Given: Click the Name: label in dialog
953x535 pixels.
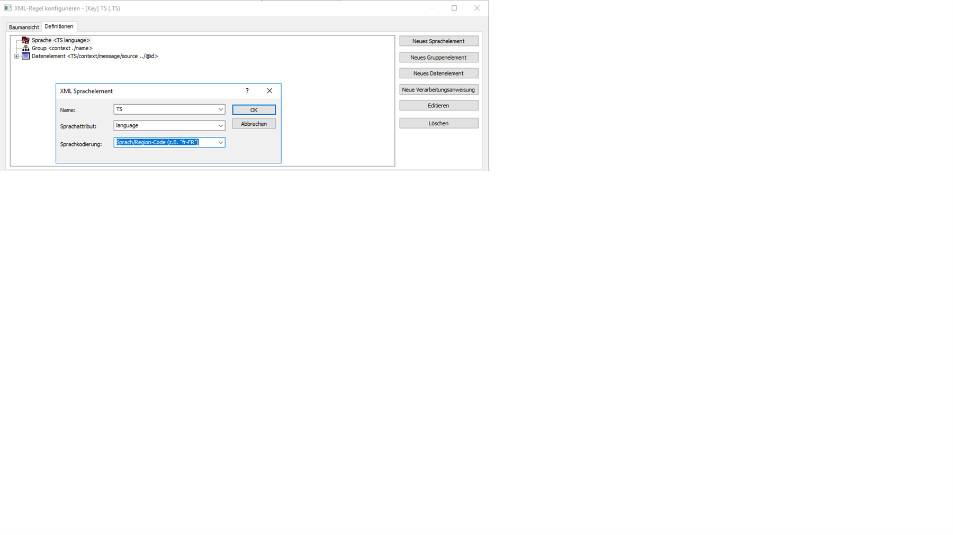Looking at the screenshot, I should point(68,110).
